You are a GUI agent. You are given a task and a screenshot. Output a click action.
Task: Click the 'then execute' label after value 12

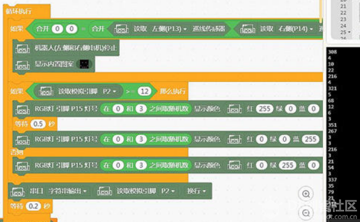[172, 91]
